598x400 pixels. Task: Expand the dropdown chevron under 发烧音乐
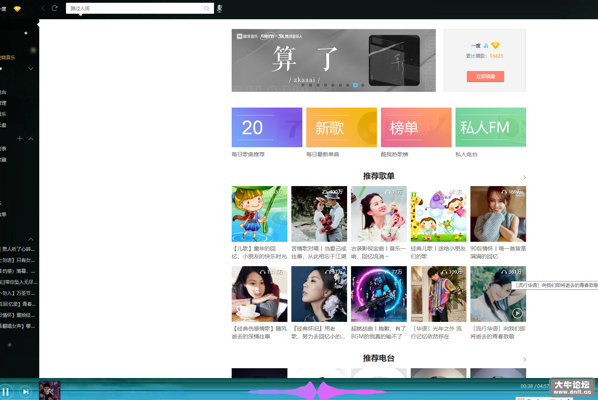point(31,69)
